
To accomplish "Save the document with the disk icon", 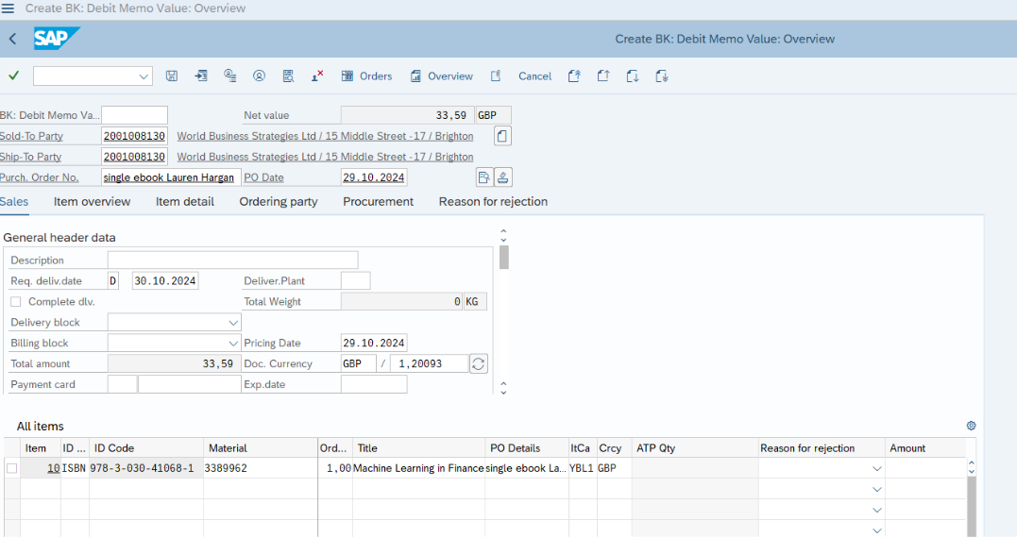I will point(171,76).
